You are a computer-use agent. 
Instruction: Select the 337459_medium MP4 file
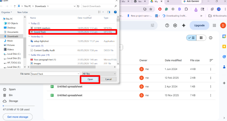point(73,28)
